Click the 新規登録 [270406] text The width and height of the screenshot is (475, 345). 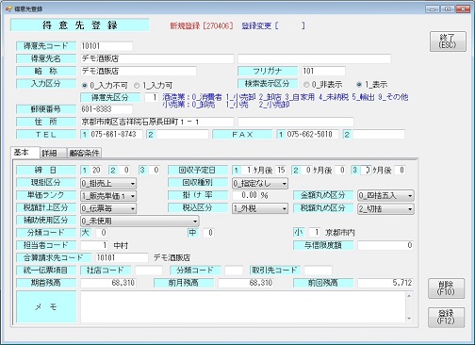[x=202, y=25]
